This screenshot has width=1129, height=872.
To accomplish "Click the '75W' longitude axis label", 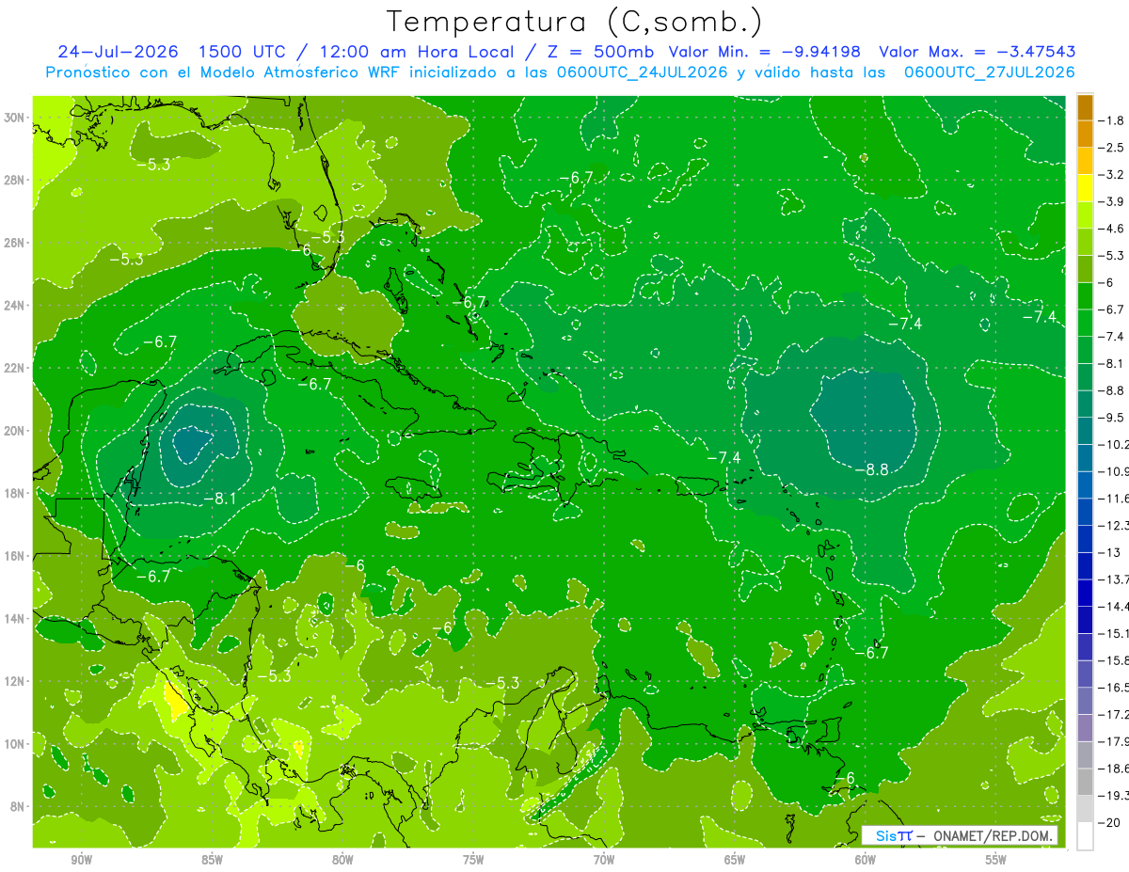I will click(x=473, y=859).
